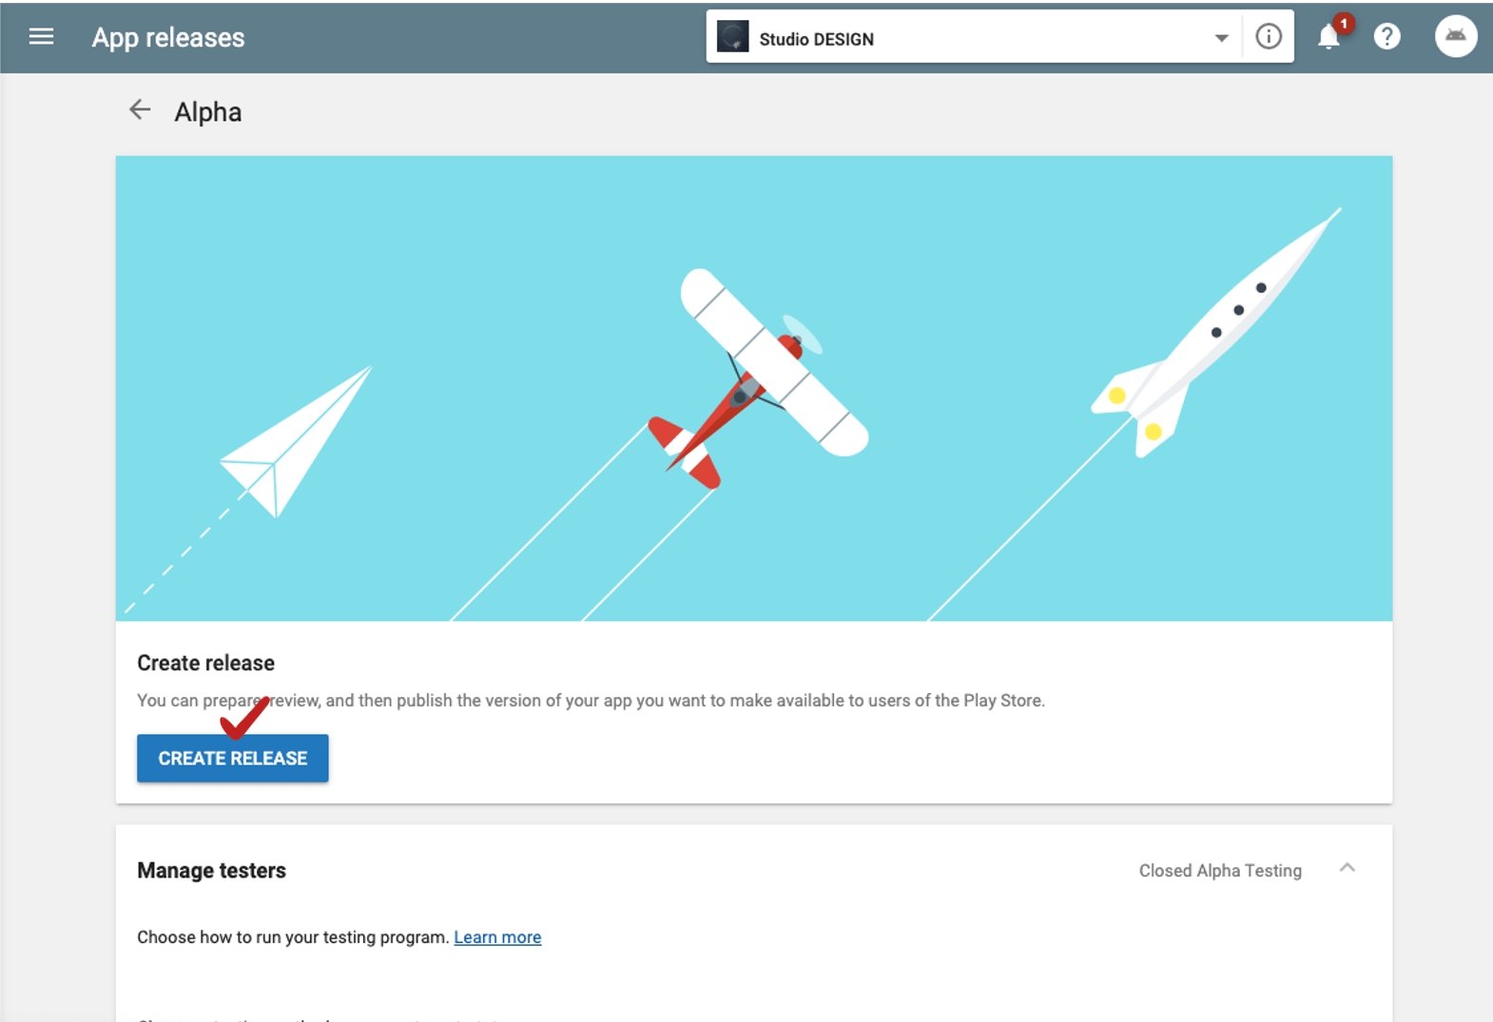
Task: Open the help question mark icon
Action: [1387, 37]
